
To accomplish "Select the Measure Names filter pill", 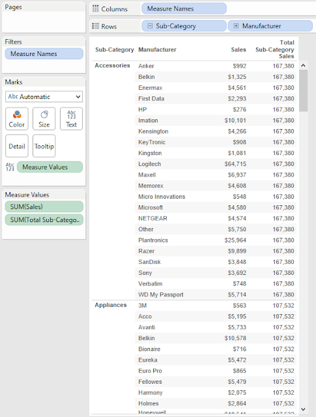I will coord(44,53).
